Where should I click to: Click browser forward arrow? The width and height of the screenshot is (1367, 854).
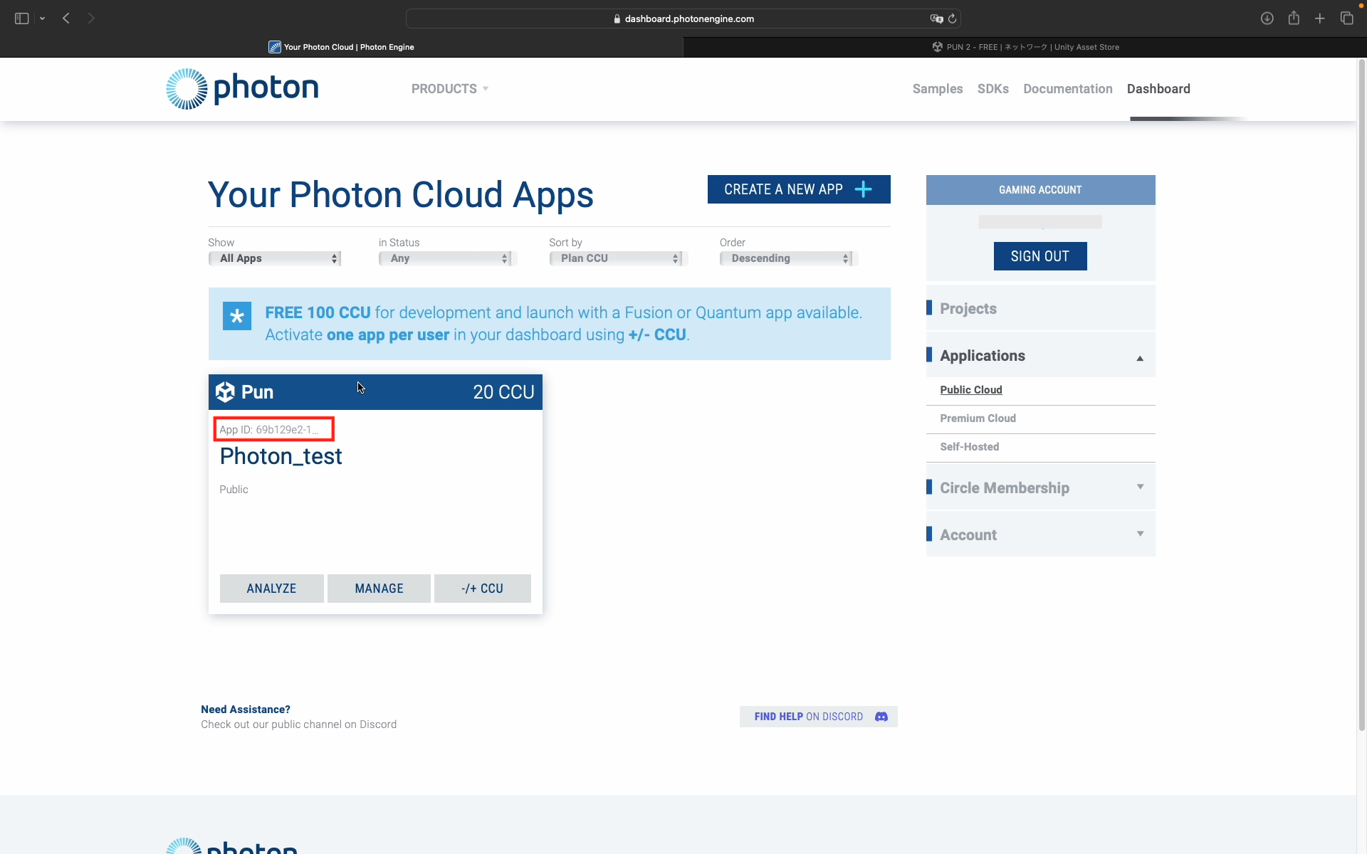coord(91,19)
